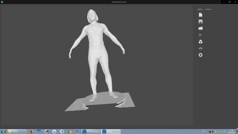Screen dimensions: 238x134
Task: Start scanning with the play arrow button
Action: 200,35
